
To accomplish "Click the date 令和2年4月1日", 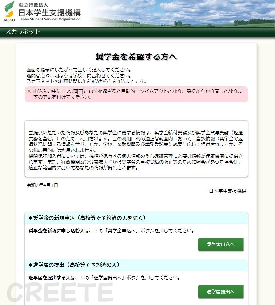I will coord(42,185).
